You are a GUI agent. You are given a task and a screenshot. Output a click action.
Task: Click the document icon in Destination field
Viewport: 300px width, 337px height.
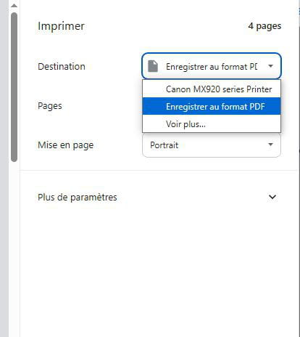point(153,66)
